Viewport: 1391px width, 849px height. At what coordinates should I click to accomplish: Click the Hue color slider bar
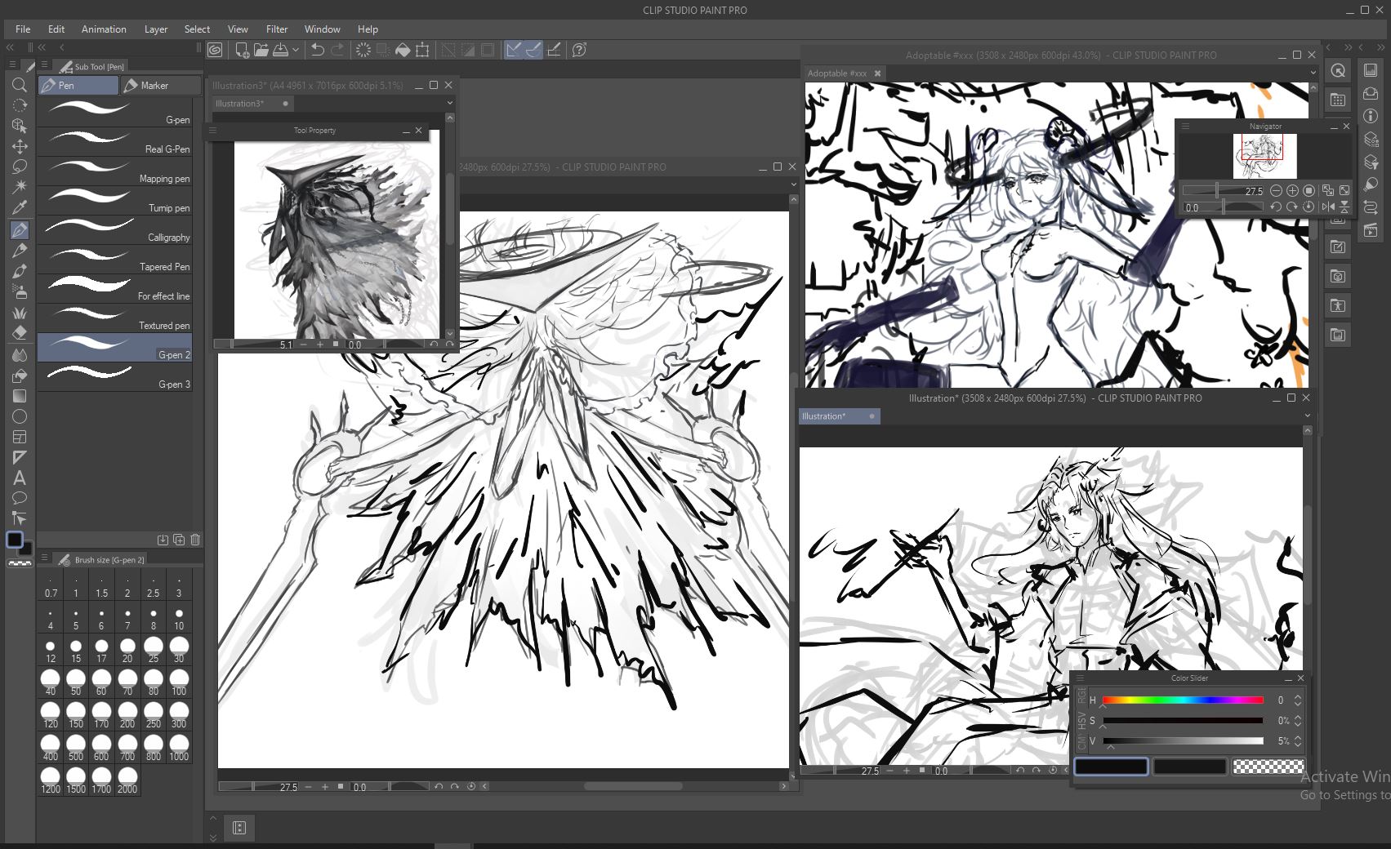tap(1183, 700)
